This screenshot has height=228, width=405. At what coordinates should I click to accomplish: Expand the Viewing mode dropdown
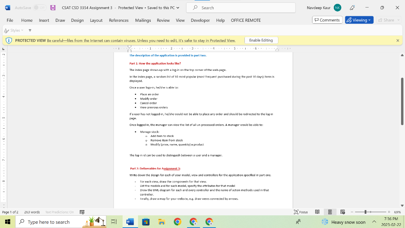click(x=359, y=20)
